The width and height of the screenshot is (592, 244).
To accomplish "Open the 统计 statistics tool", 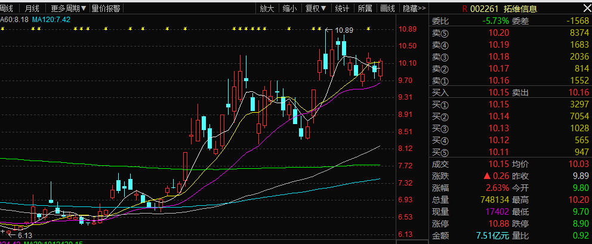I will pyautogui.click(x=342, y=8).
